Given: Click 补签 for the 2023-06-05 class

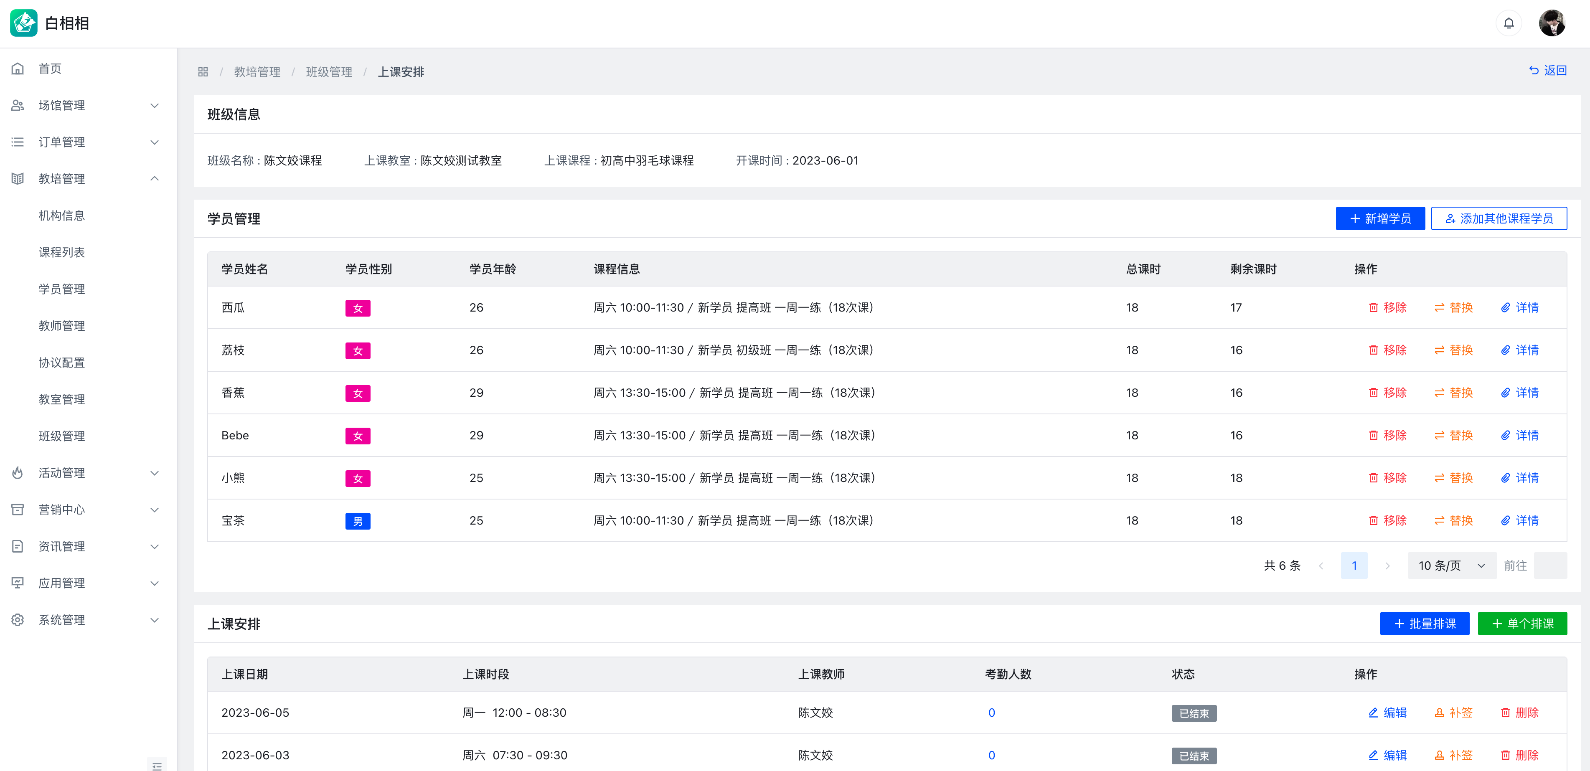Looking at the screenshot, I should pos(1453,713).
